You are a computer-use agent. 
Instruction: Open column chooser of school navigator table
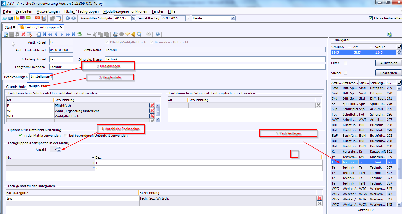click(399, 47)
